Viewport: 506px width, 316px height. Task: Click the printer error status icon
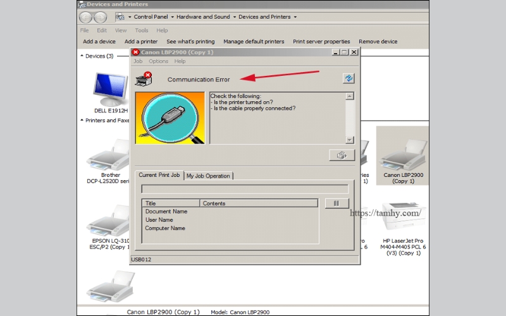(x=144, y=79)
